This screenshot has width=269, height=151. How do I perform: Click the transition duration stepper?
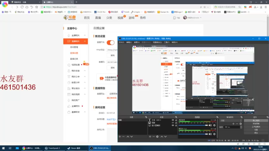241,127
